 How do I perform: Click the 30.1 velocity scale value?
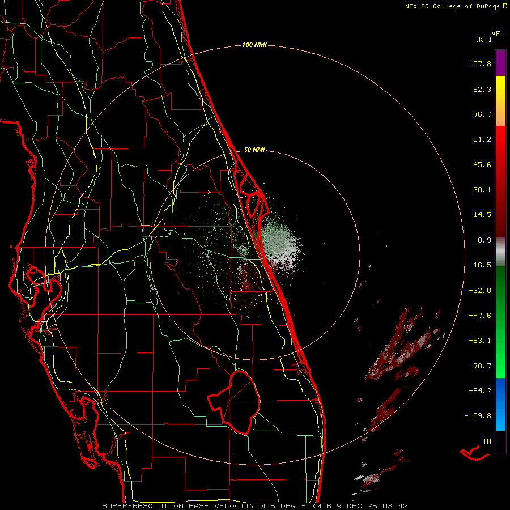coord(482,190)
